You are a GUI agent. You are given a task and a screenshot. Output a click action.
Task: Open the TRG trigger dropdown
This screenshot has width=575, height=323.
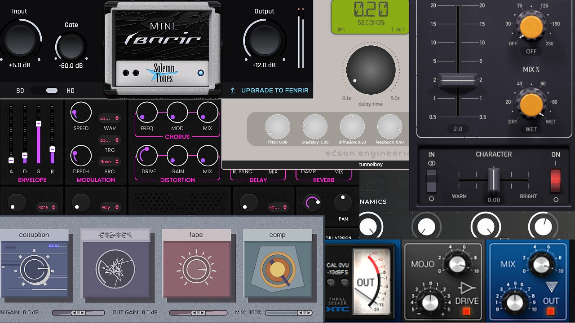tap(110, 140)
